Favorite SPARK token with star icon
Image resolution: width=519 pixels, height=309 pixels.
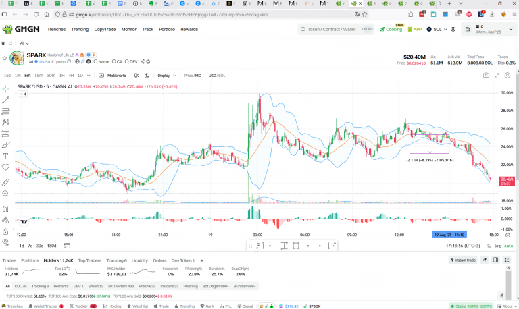(x=5, y=58)
